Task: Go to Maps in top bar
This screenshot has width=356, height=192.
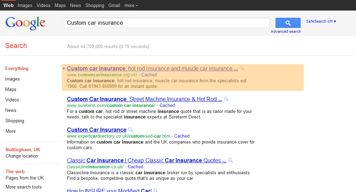Action: [x=60, y=6]
